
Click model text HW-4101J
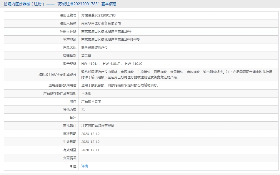pyautogui.click(x=89, y=64)
